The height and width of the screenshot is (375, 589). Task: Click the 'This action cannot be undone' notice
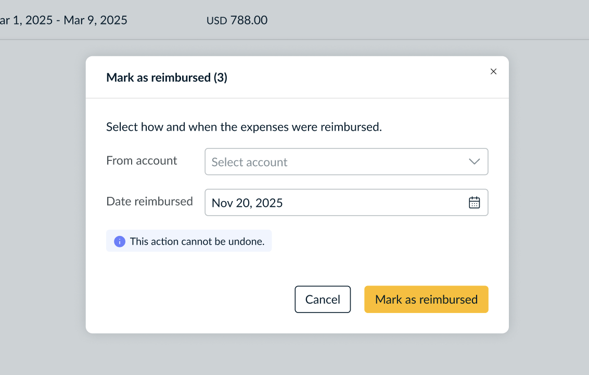pos(197,242)
